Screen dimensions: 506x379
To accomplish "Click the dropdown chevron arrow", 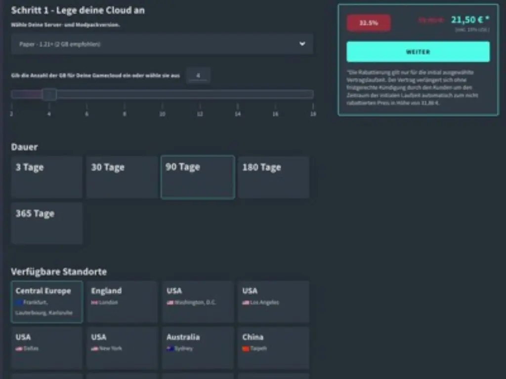I will click(x=302, y=44).
